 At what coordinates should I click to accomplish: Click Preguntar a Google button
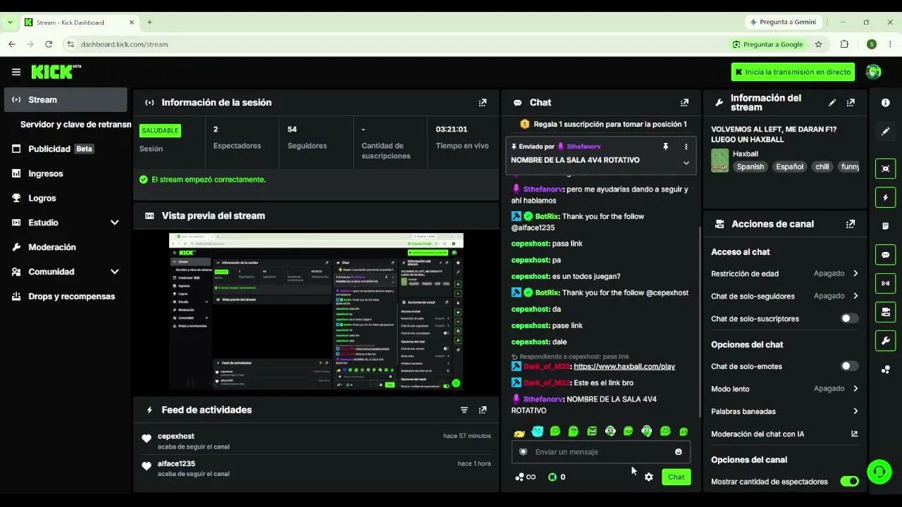tap(767, 44)
